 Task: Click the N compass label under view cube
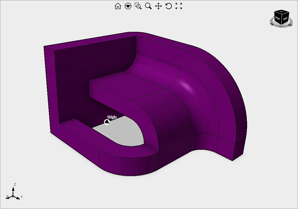click(x=290, y=25)
